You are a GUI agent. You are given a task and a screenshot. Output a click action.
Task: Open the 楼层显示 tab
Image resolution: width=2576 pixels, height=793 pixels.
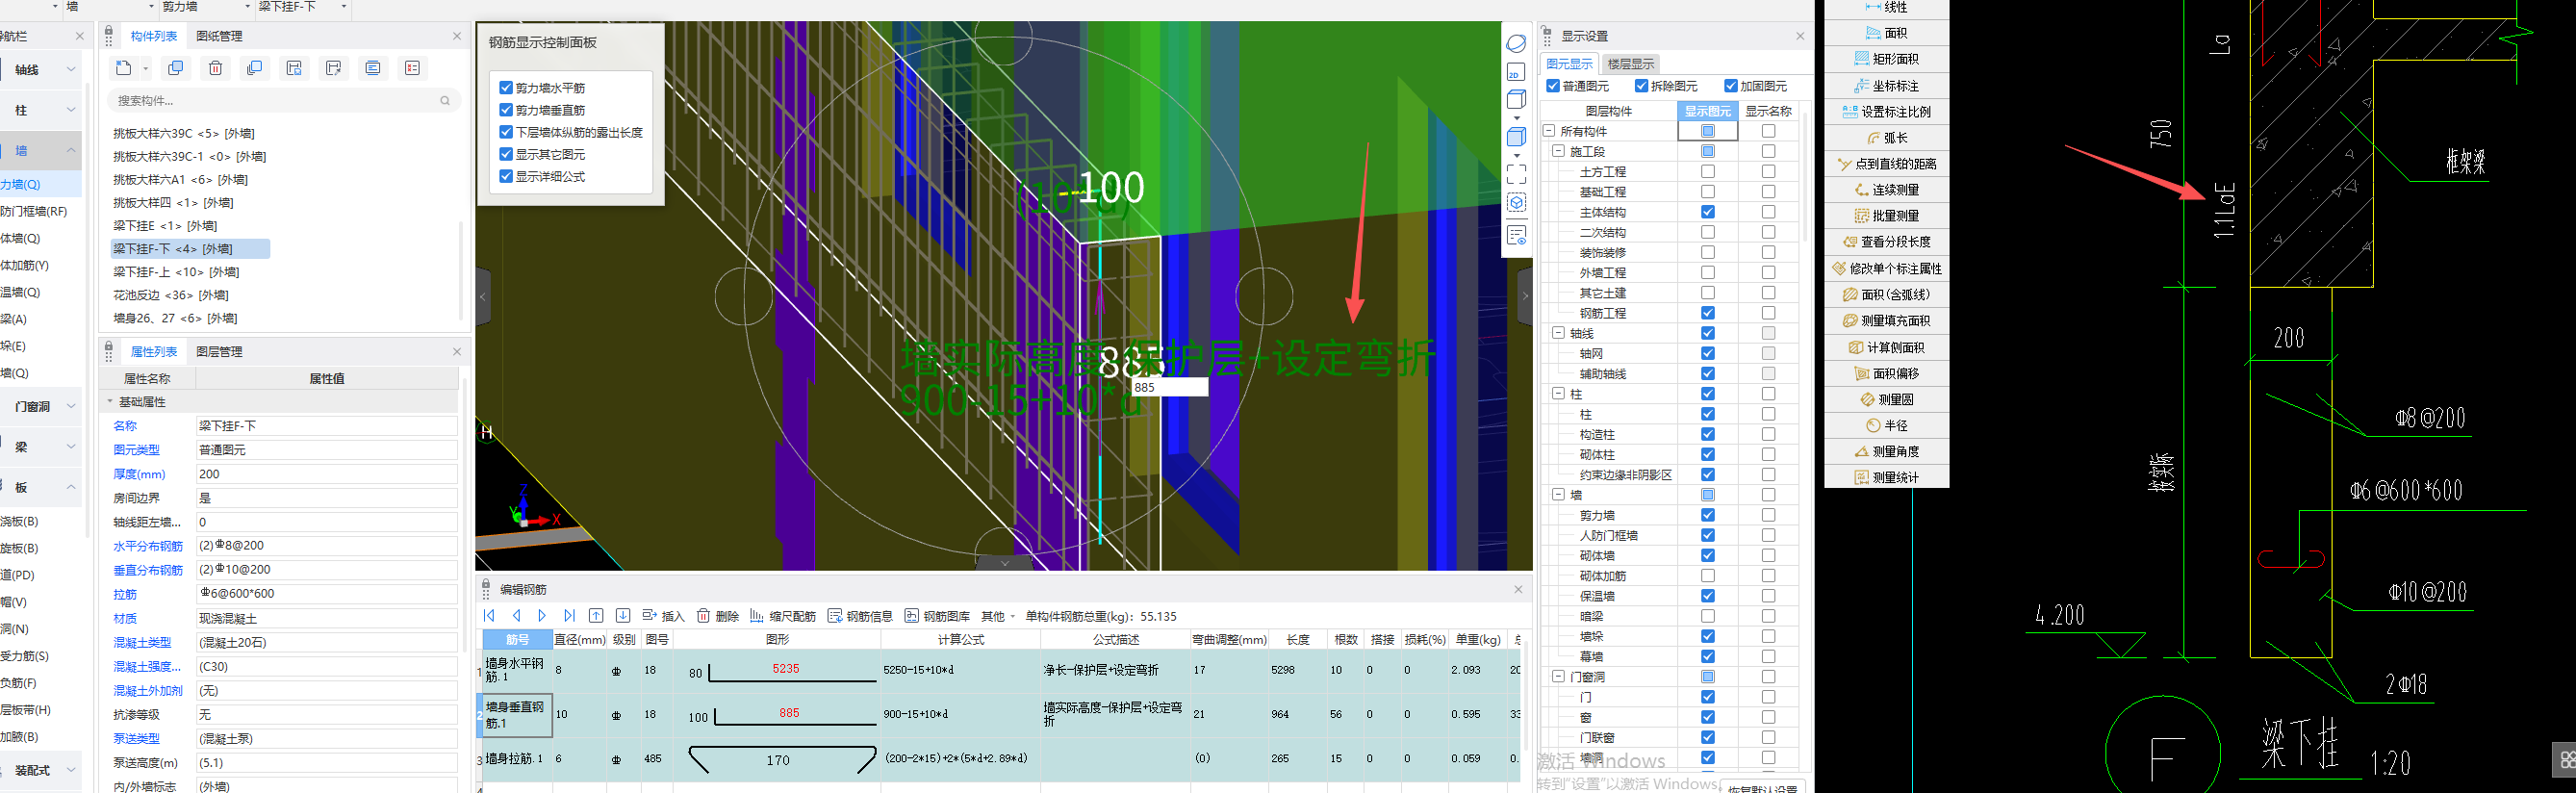click(1631, 64)
